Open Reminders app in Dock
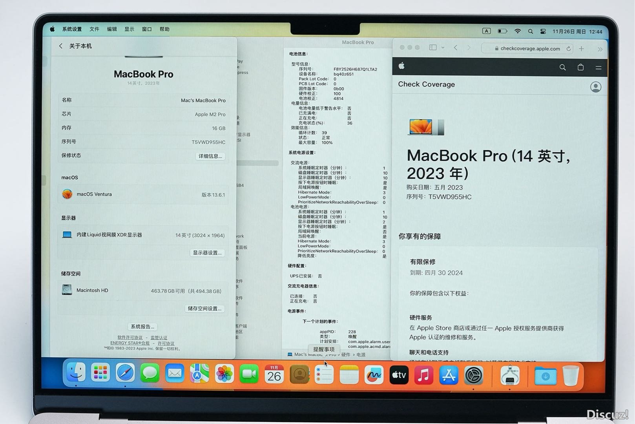This screenshot has width=635, height=424. click(x=324, y=375)
